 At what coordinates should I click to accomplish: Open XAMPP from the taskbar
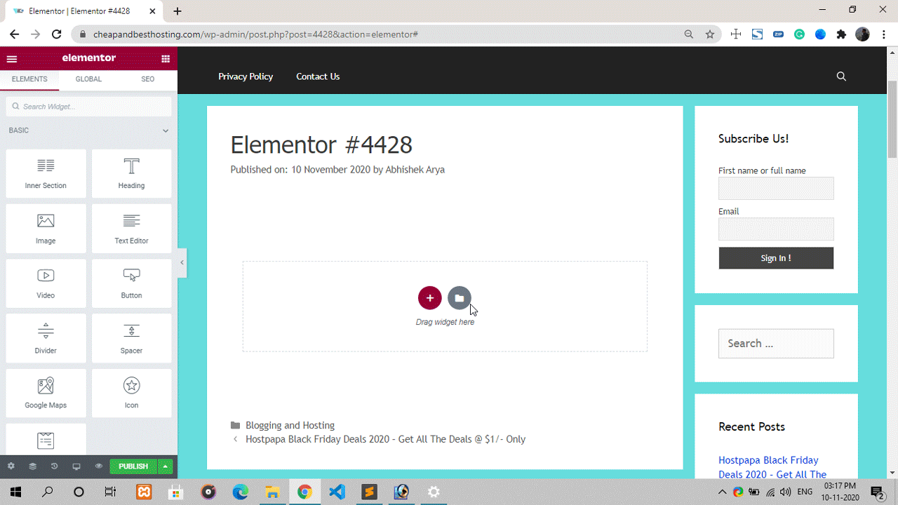[x=144, y=492]
